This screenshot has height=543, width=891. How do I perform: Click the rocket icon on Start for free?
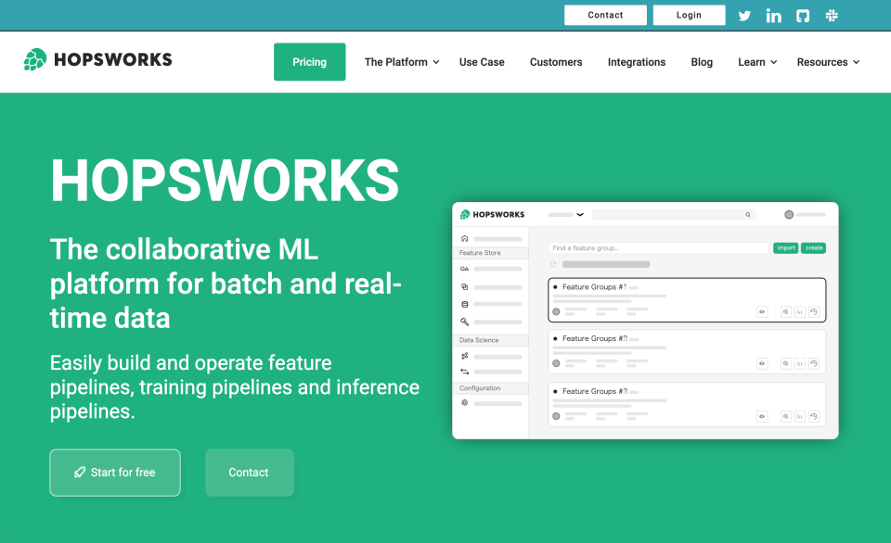(x=80, y=473)
